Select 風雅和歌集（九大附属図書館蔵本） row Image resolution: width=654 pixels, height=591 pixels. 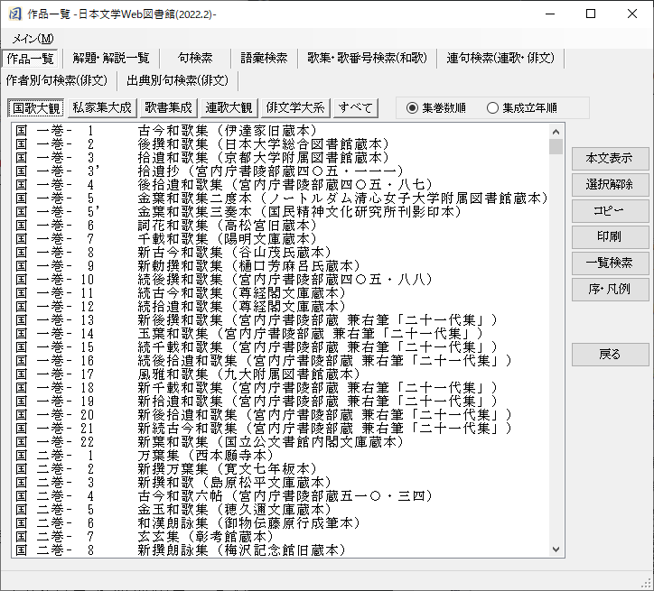280,374
